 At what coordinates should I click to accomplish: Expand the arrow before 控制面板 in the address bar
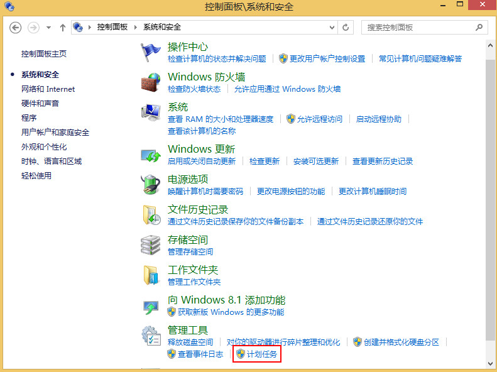(90, 27)
